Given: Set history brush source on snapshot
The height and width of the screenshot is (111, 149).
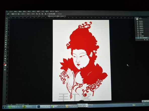Looking at the screenshot, I should click(x=135, y=19).
